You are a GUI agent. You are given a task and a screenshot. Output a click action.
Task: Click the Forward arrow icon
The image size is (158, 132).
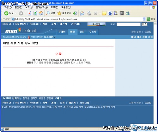point(21,13)
